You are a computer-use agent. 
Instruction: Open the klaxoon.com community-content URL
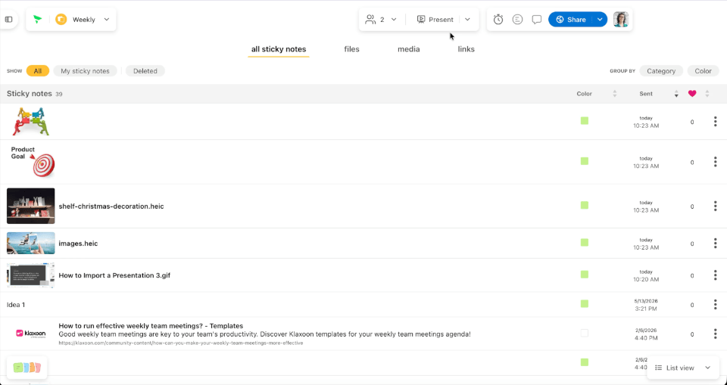(181, 343)
